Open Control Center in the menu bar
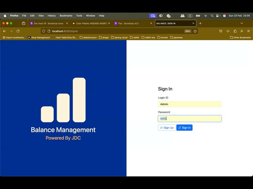Viewport: 253px width, 189px height. pos(218,16)
